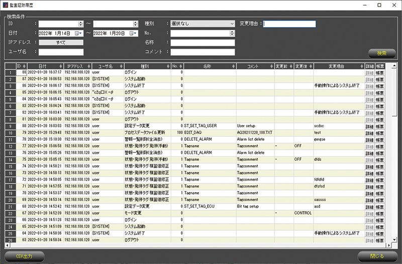
Task: Open the 種別 dropdown showing 選択なし
Action: coord(203,24)
